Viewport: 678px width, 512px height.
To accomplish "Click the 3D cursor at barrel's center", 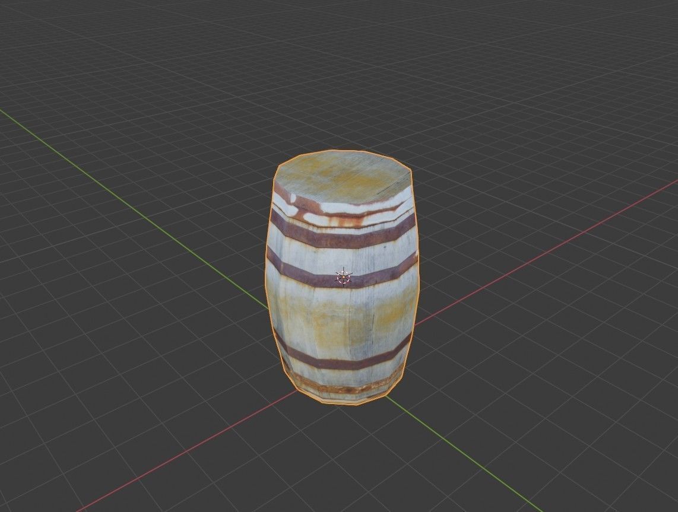I will [x=344, y=277].
